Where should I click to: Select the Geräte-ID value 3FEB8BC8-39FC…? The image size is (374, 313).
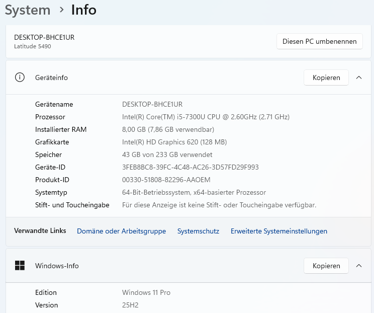point(191,167)
